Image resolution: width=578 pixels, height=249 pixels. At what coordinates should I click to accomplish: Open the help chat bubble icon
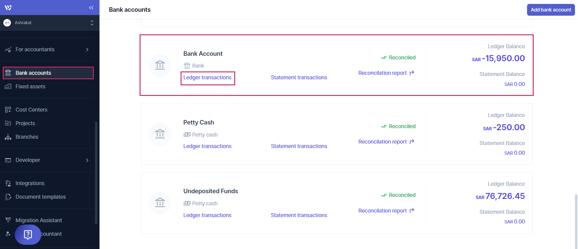28,235
